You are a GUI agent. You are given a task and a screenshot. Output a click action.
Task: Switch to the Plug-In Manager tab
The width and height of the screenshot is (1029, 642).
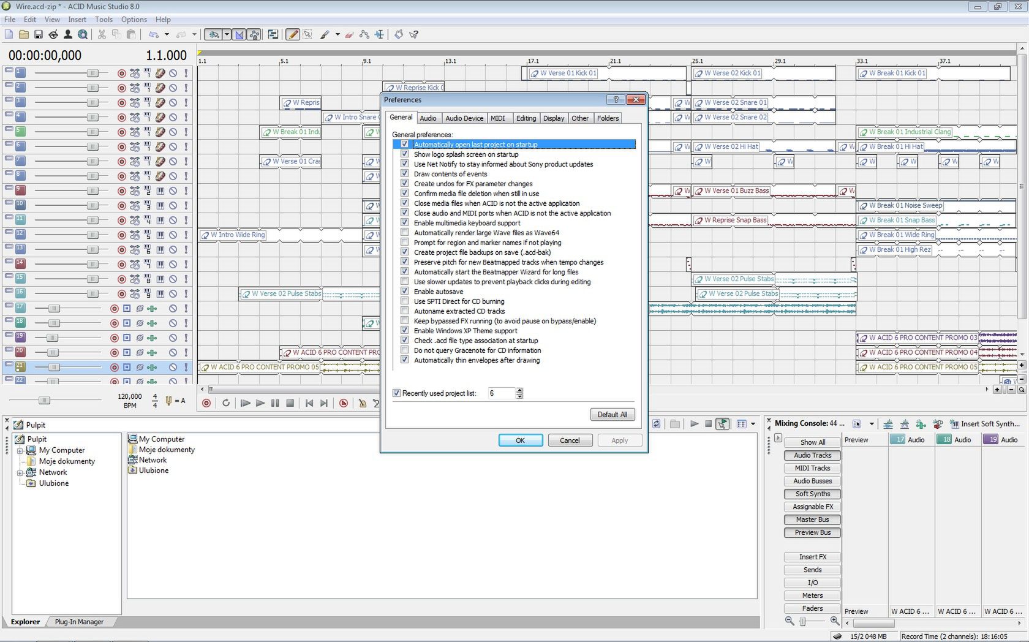tap(79, 622)
